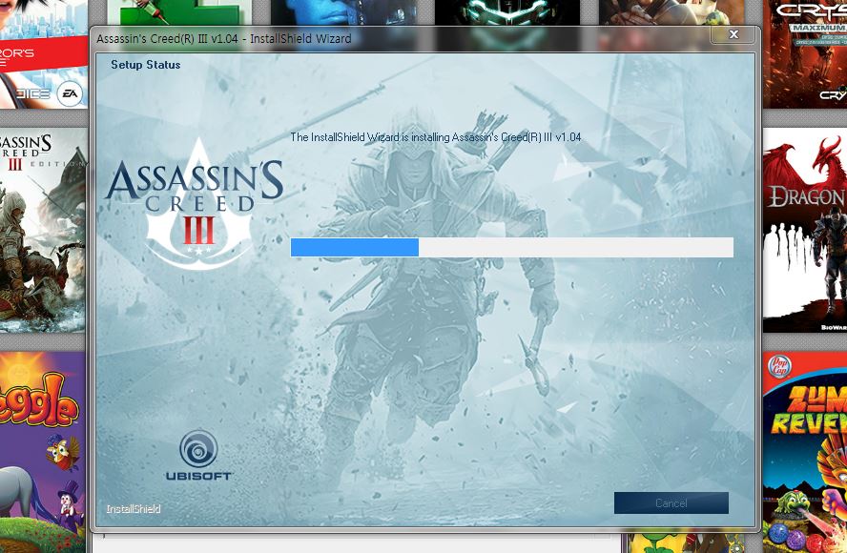Click the InstallShield Wizard title bar text
Screen dimensions: 847x553
click(223, 39)
